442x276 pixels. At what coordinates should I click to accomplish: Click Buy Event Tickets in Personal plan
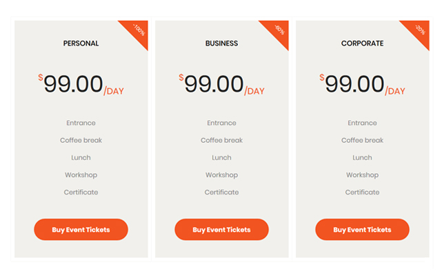pyautogui.click(x=81, y=230)
